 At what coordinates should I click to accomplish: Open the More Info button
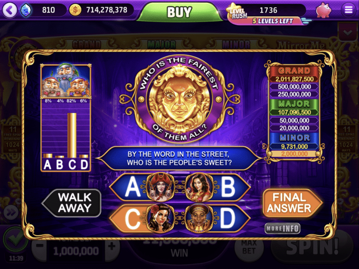tap(283, 228)
